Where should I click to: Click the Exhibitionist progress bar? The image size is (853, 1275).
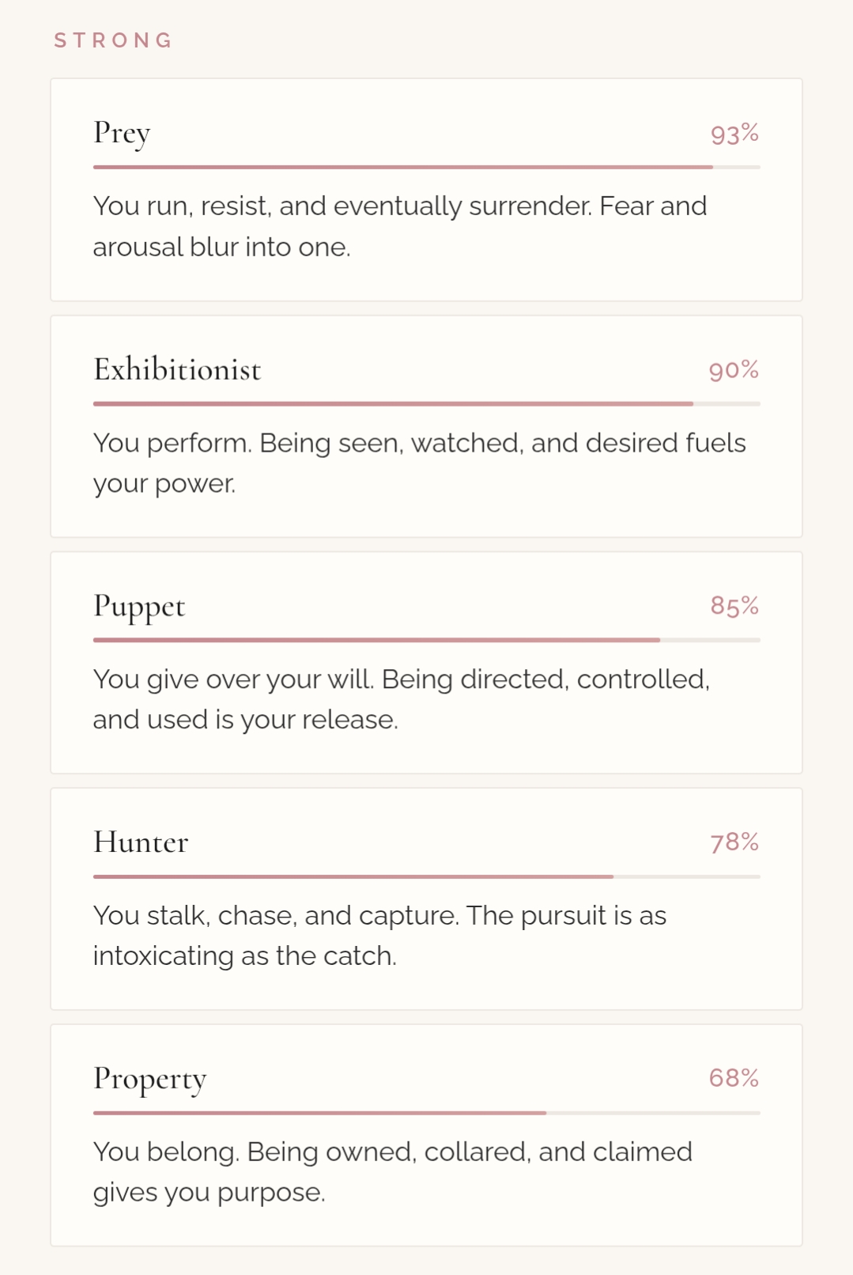click(x=426, y=404)
